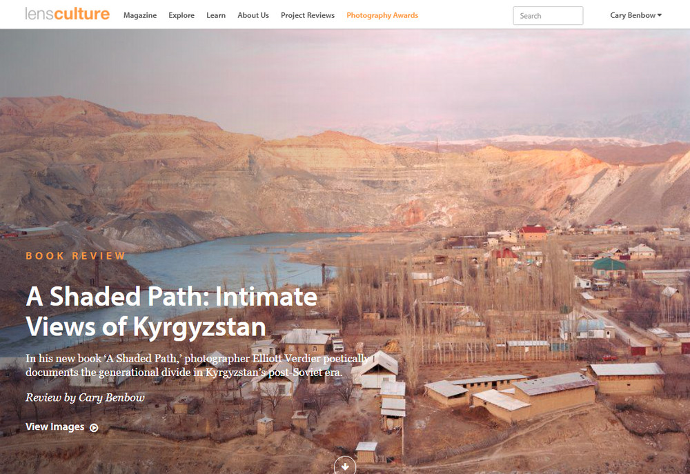Open the Explore navigation item
This screenshot has width=690, height=474.
tap(181, 15)
